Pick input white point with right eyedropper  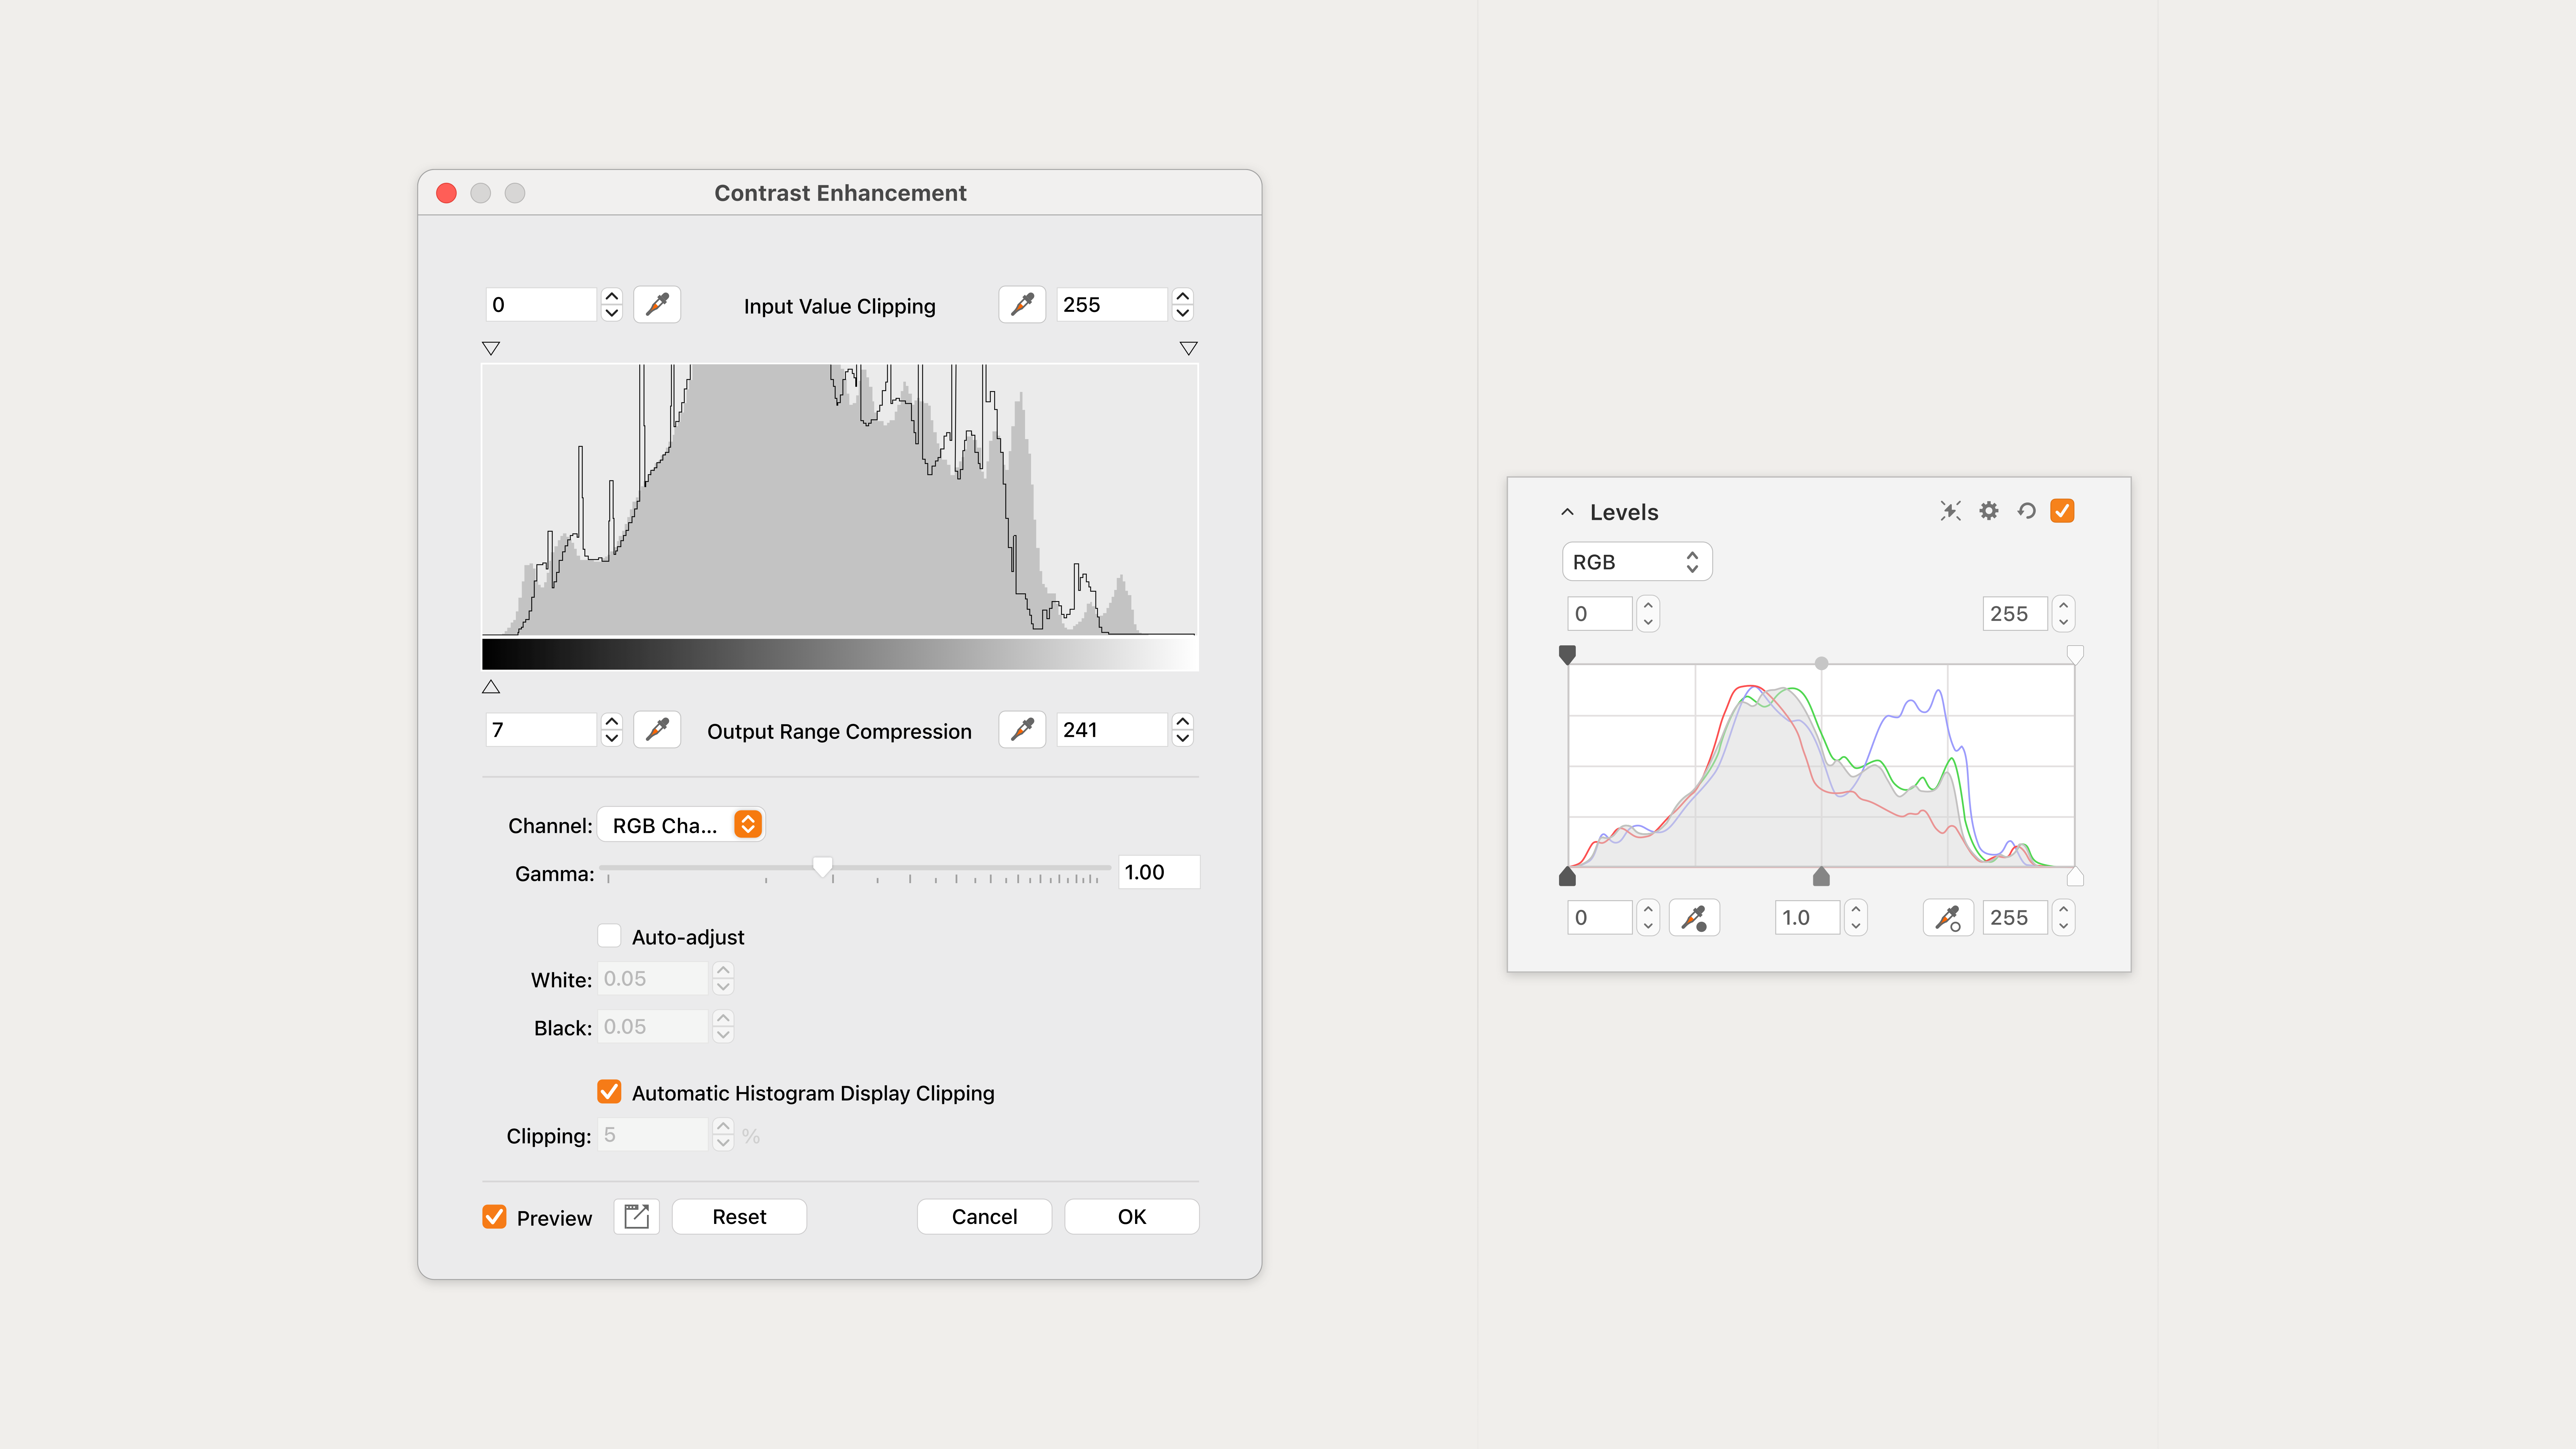click(1022, 305)
